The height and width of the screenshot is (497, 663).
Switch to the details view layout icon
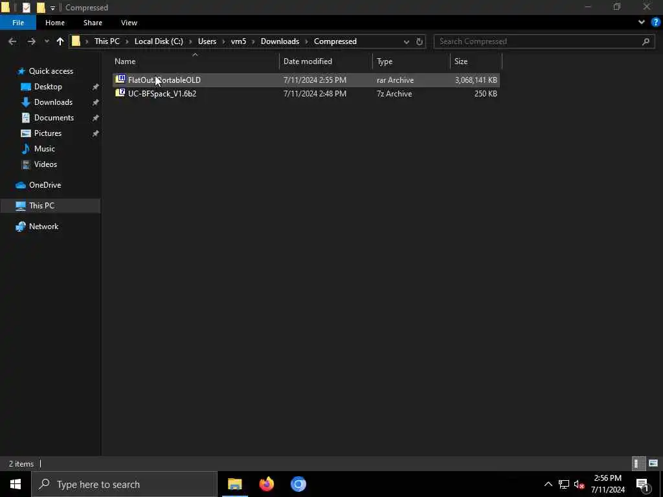click(x=638, y=463)
